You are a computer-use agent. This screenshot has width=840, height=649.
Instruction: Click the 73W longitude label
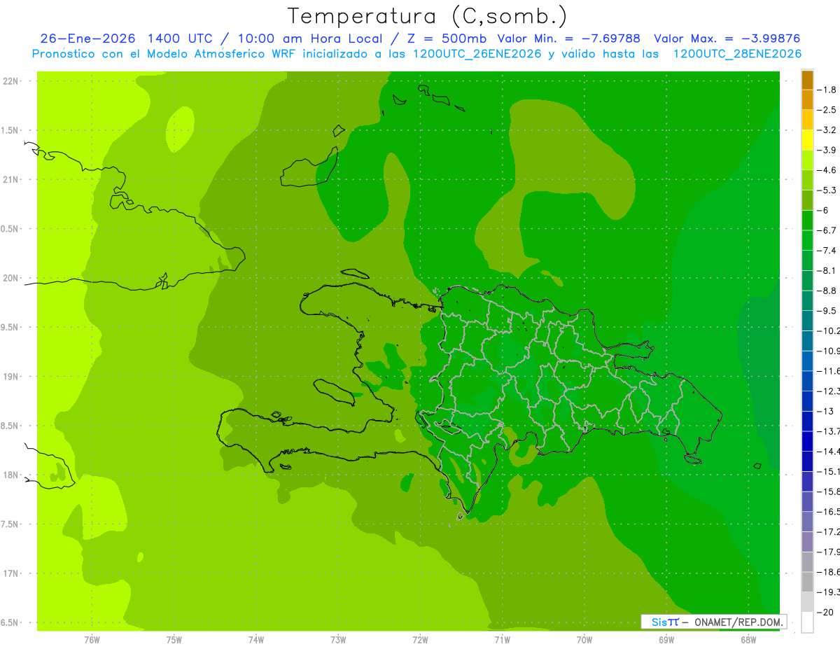[x=338, y=640]
